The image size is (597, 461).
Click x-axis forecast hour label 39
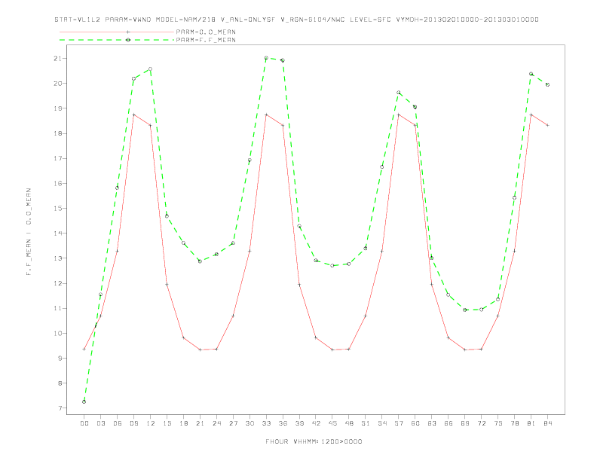(299, 423)
